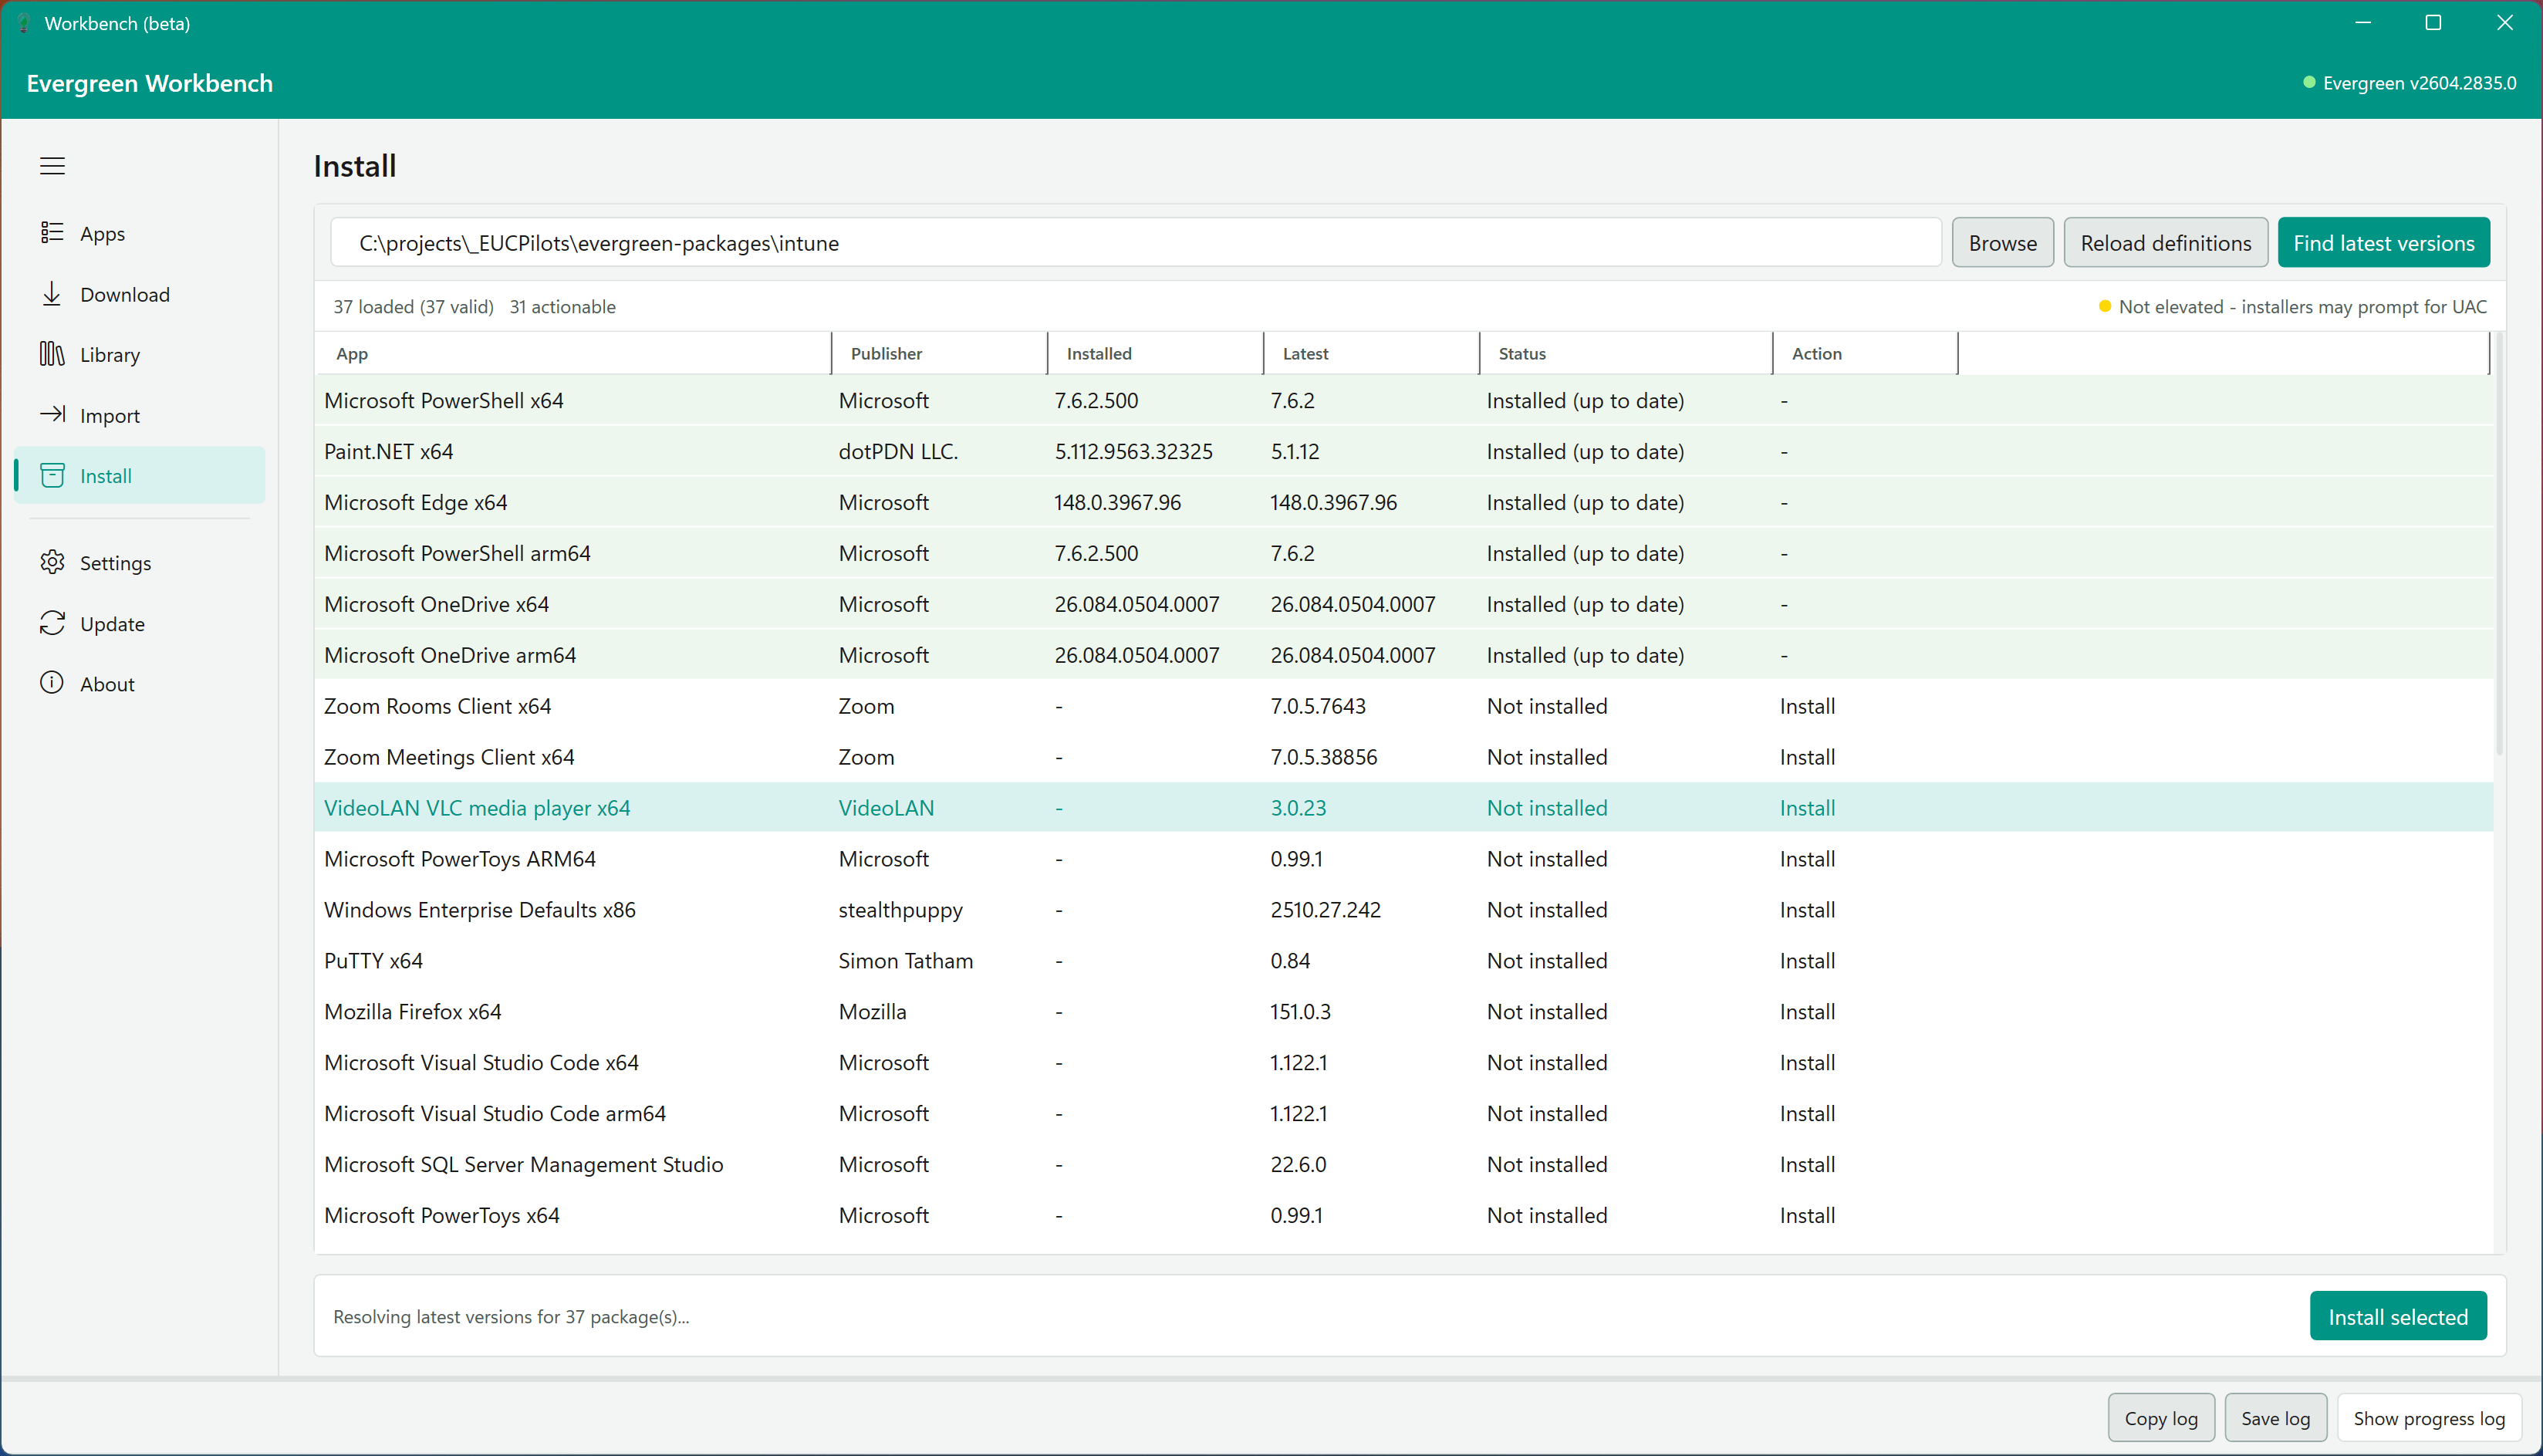Click the Library books icon
Screen dimensions: 2543x1456
point(52,354)
